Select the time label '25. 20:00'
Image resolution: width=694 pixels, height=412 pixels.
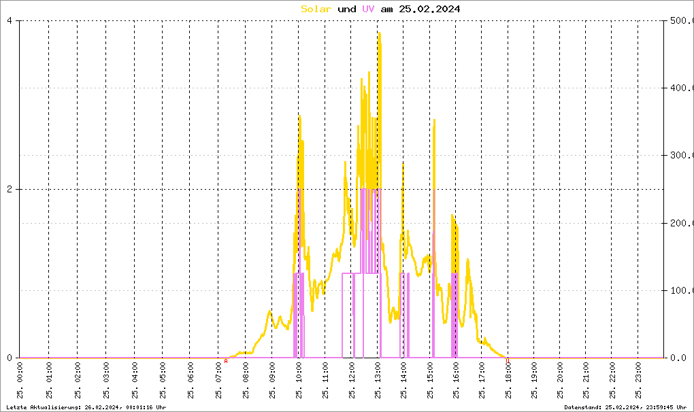560,381
